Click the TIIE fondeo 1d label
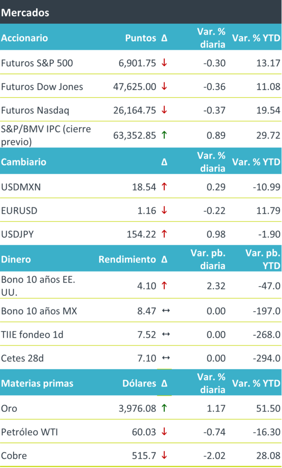This screenshot has width=282, height=468. (x=32, y=335)
